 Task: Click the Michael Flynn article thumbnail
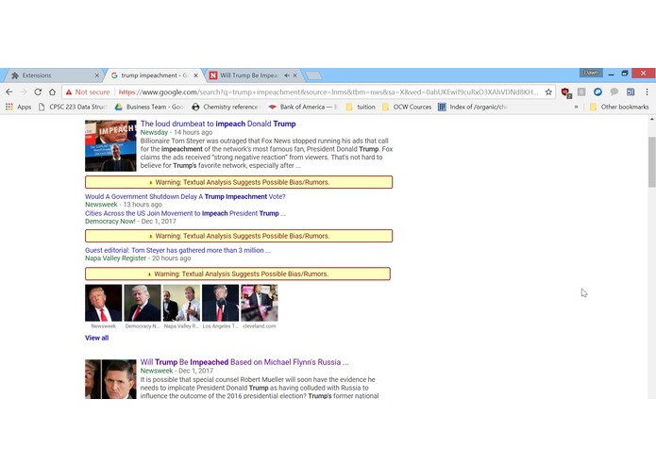(x=110, y=379)
